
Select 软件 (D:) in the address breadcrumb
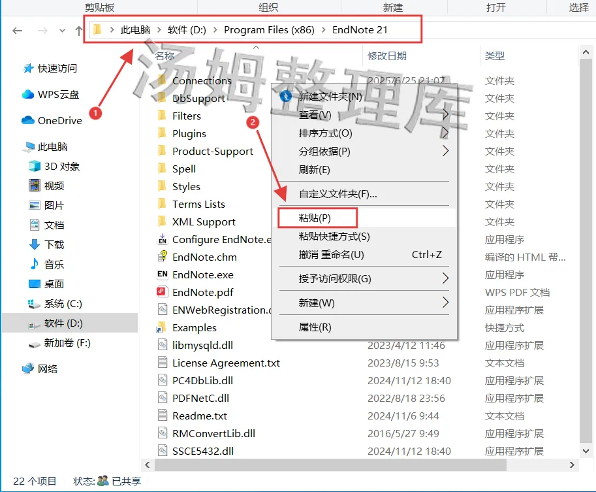click(187, 29)
